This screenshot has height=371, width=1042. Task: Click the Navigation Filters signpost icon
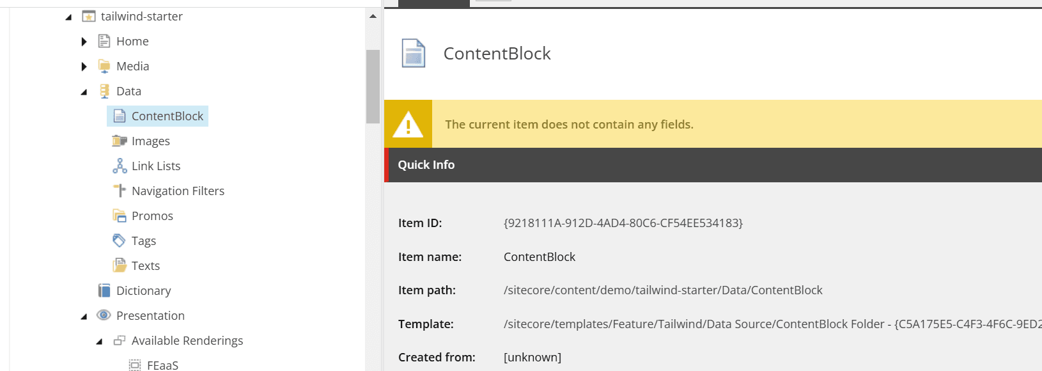[120, 191]
